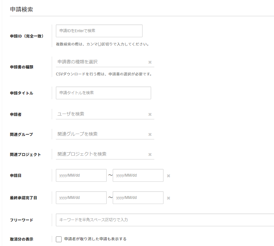Image resolution: width=274 pixels, height=246 pixels.
Task: Select the 申請日 end date field
Action: pos(138,175)
